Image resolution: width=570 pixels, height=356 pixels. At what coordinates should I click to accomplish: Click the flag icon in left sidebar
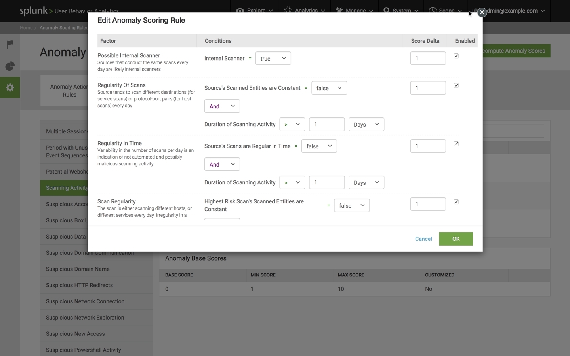tap(10, 45)
